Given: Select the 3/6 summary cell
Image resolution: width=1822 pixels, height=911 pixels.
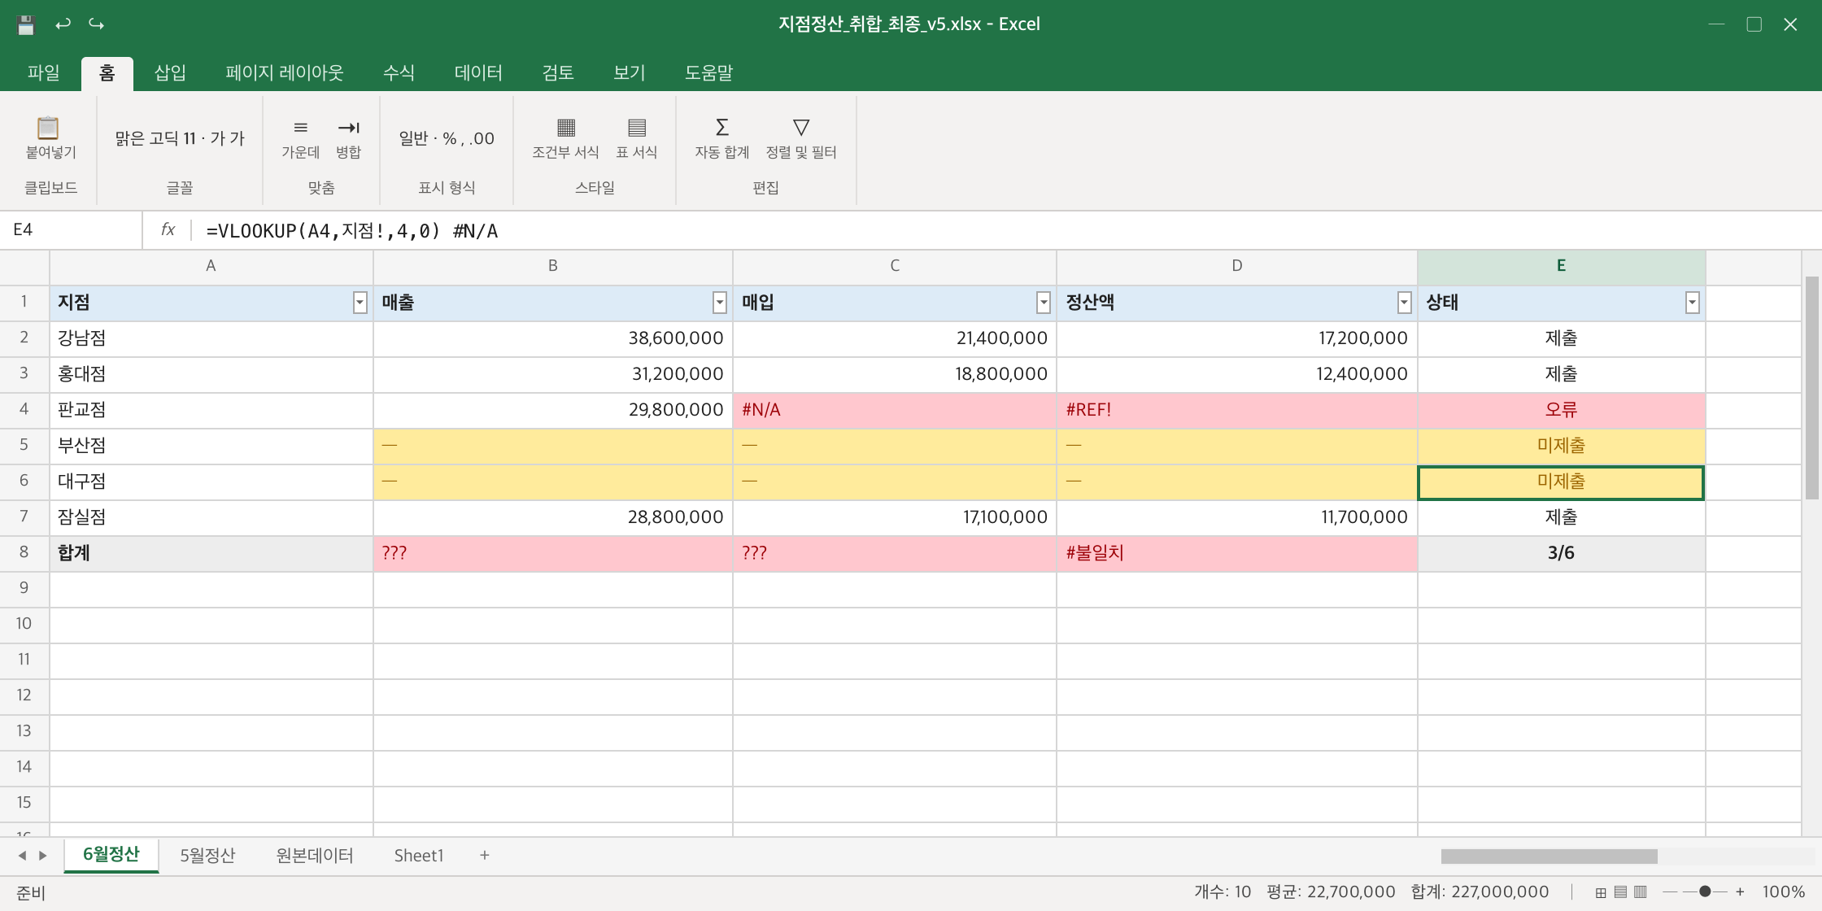Looking at the screenshot, I should click(1561, 553).
